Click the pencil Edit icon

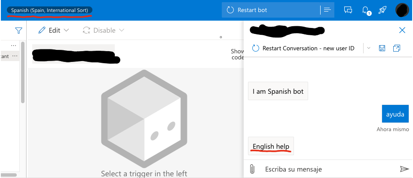pyautogui.click(x=42, y=31)
